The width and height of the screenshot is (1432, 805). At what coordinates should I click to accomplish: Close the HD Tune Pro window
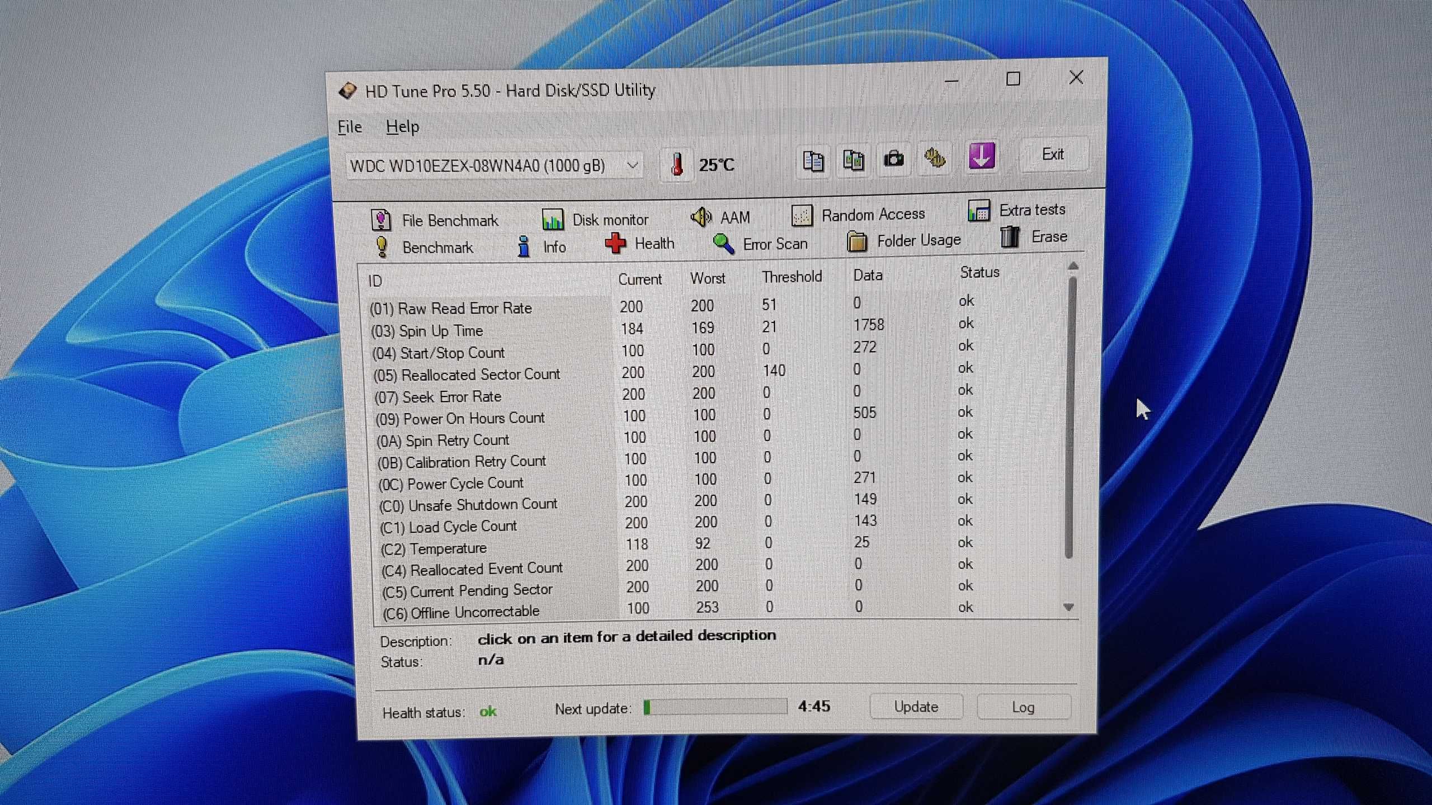pos(1076,77)
